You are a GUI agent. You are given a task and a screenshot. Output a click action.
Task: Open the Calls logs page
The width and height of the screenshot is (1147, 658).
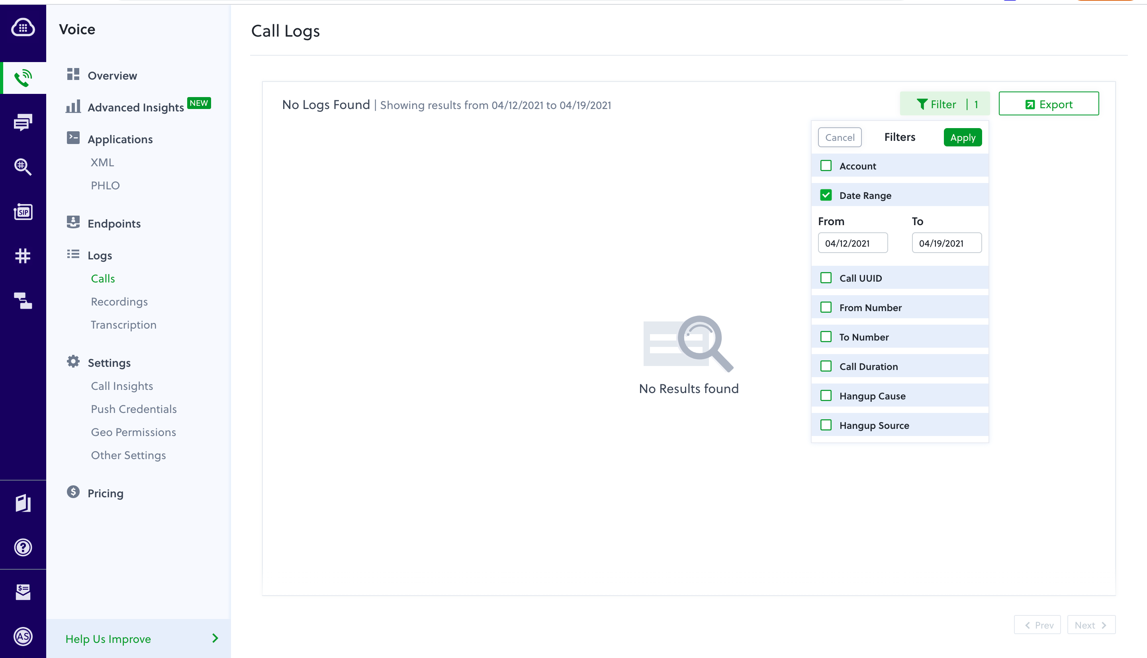pos(103,278)
